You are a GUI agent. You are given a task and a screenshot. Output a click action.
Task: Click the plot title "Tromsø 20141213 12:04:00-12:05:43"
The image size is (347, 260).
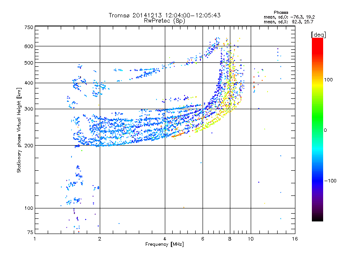pyautogui.click(x=164, y=15)
